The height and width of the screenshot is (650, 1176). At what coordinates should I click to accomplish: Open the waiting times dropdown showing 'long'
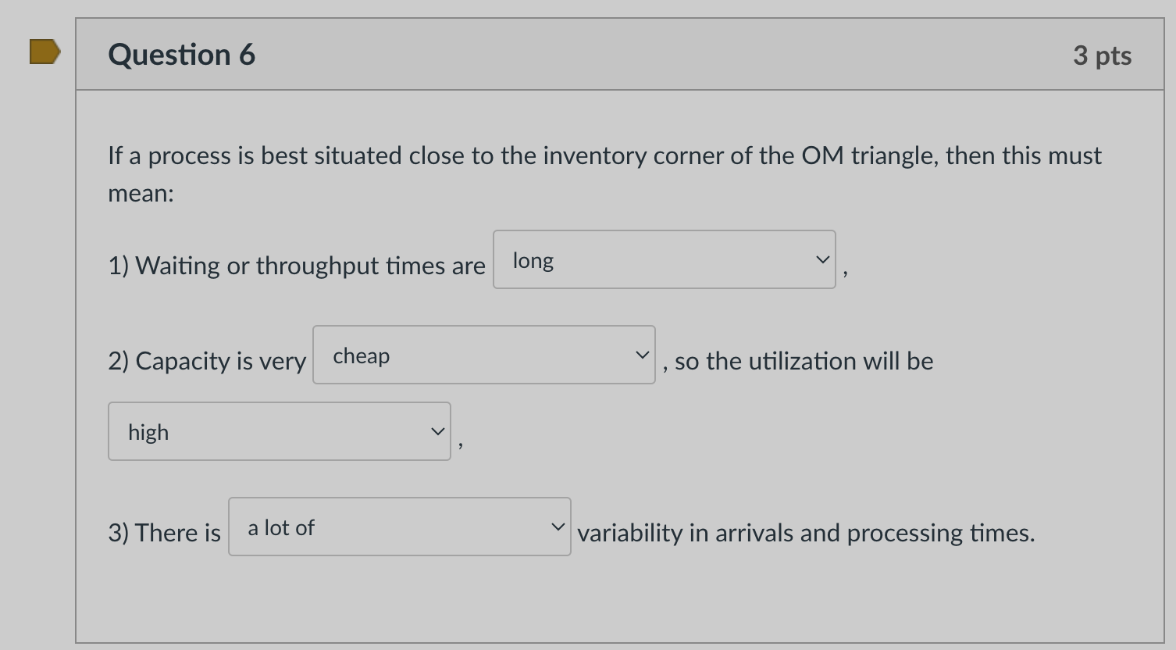coord(664,259)
